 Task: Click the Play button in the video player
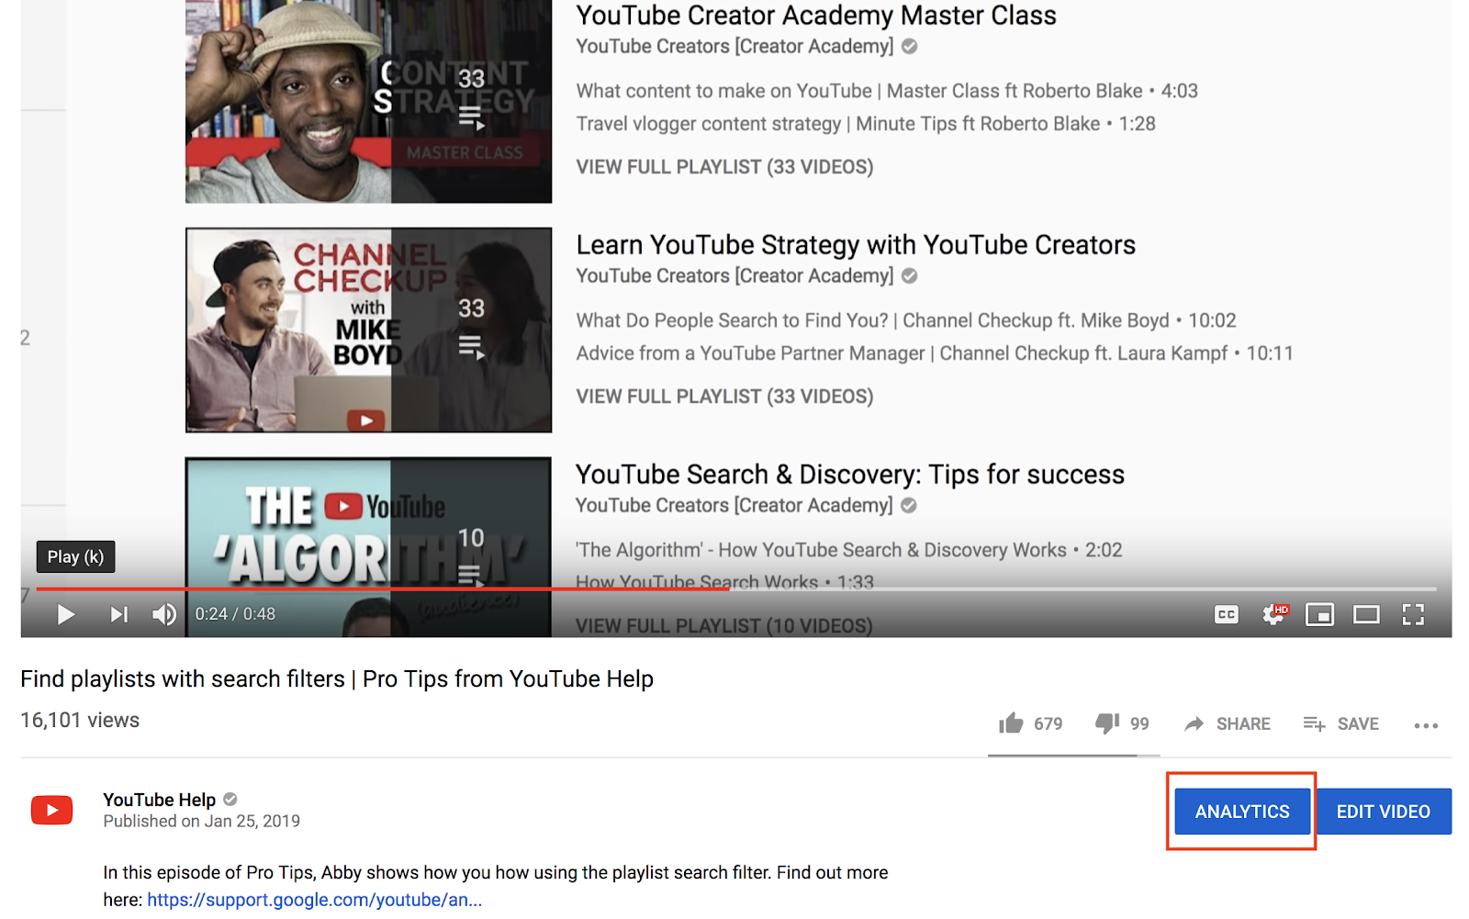tap(65, 614)
